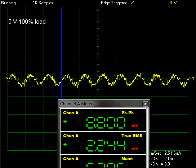Viewport: 196px width, 168px height.
Task: Click the Mean label in meters window
Action: (127, 159)
